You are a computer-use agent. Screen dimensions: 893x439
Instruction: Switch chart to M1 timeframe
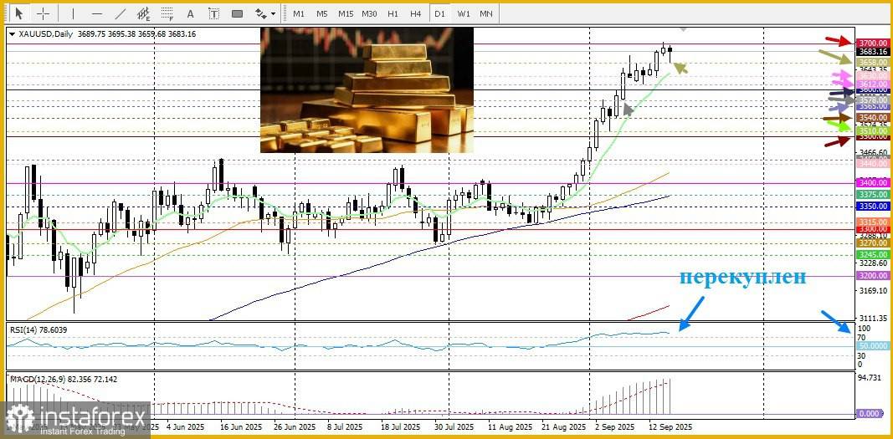click(299, 13)
